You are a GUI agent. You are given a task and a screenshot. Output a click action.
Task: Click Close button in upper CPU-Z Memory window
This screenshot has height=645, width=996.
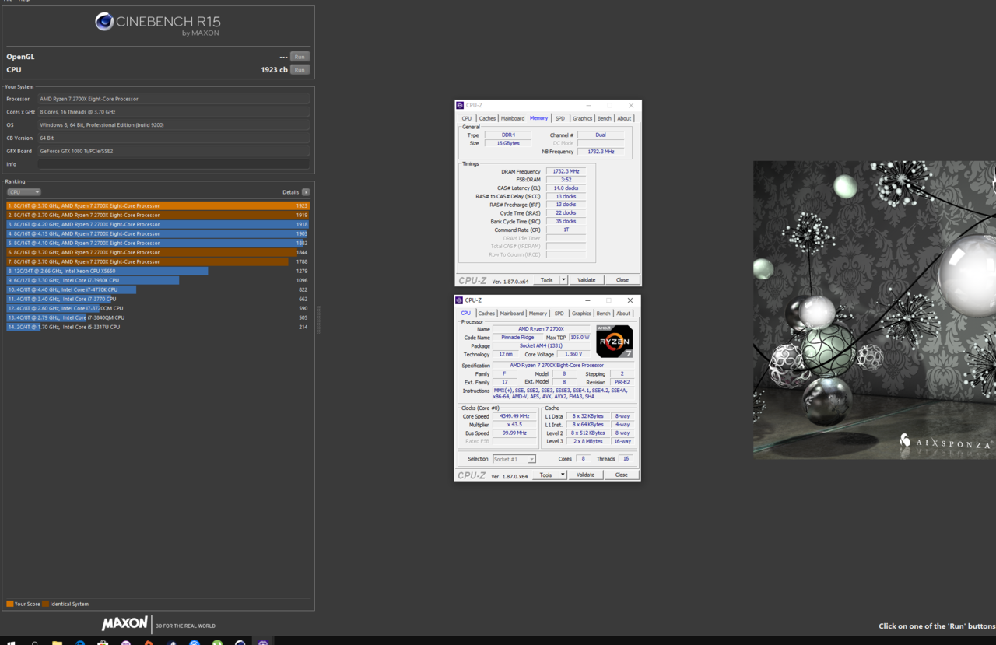coord(622,280)
